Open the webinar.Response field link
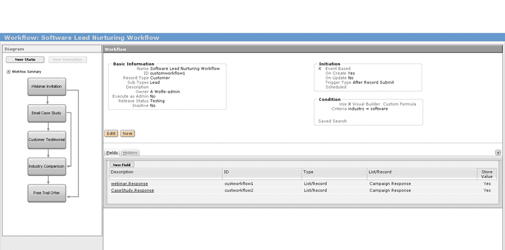 click(129, 184)
